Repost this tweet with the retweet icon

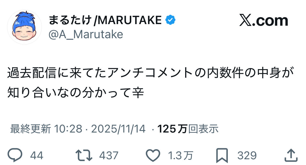tap(84, 155)
